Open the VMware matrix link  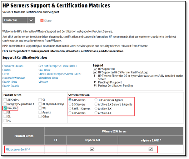point(43,82)
